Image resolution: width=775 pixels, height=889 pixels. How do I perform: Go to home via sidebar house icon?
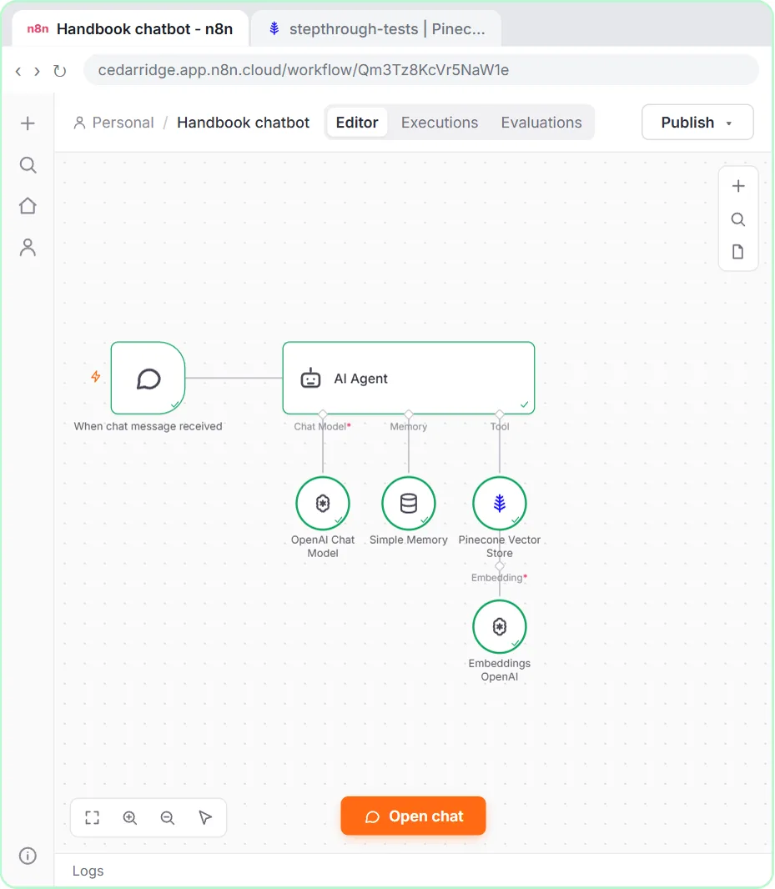28,206
